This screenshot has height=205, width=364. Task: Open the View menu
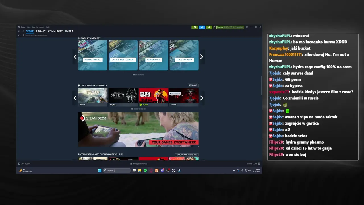29,27
